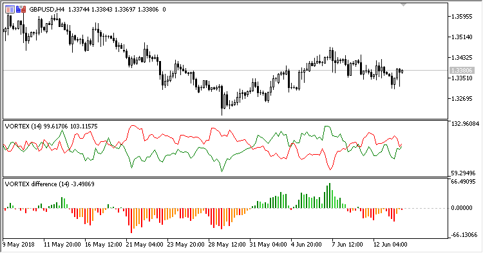The image size is (483, 253).
Task: Click the 28 May 12:00 time label
Action: click(227, 245)
